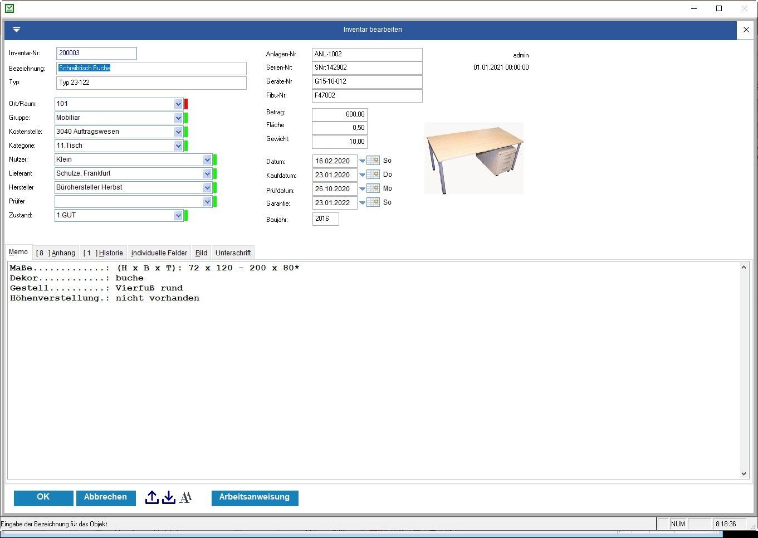The width and height of the screenshot is (758, 538).
Task: Click Abbrechen to cancel editing
Action: [105, 497]
